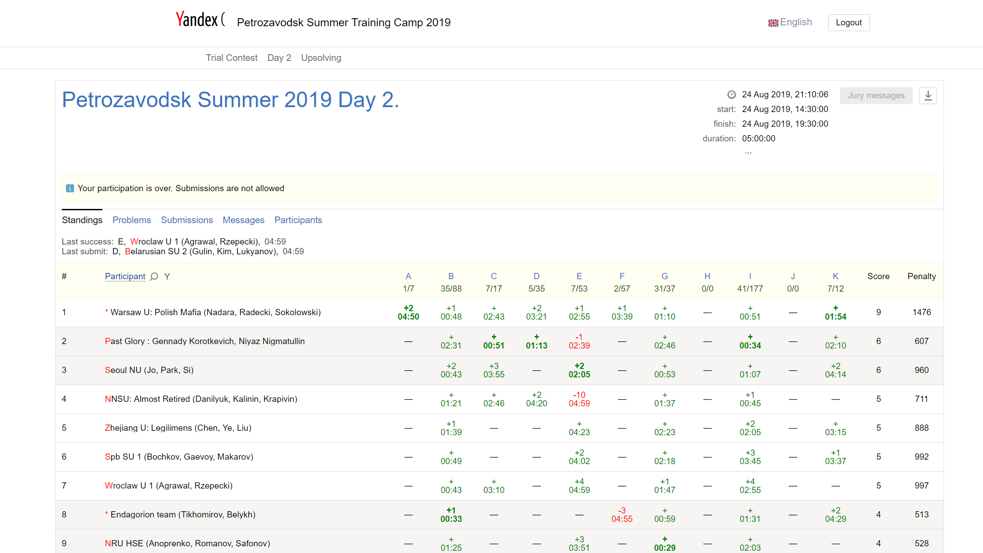
Task: Go to the Participants tab
Action: point(298,220)
